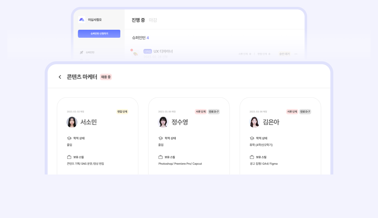The image size is (378, 218).
Task: Open the UX 디자이너 posting title
Action: [163, 52]
